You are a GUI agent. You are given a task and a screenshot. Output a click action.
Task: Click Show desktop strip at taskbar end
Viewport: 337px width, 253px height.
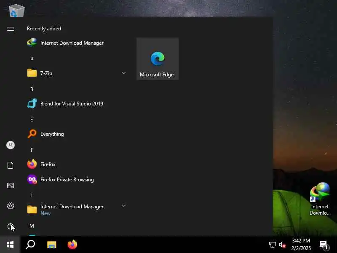(x=336, y=245)
